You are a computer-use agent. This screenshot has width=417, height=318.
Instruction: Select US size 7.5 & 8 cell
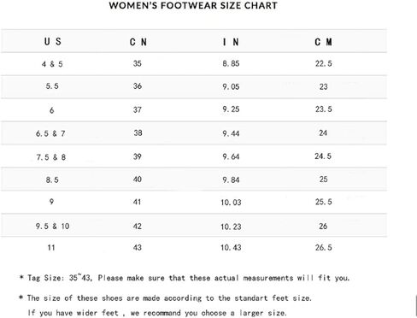pos(51,157)
